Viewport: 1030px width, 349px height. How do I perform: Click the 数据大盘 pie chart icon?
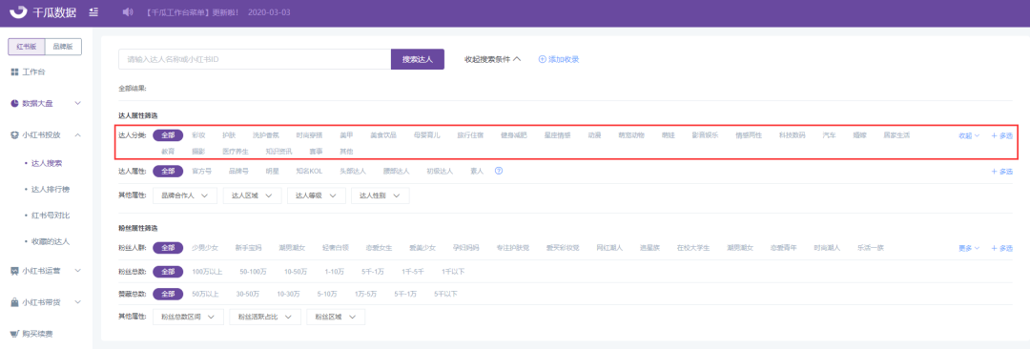[x=14, y=103]
